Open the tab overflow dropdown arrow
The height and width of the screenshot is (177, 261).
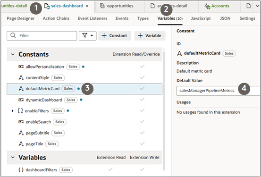257,6
